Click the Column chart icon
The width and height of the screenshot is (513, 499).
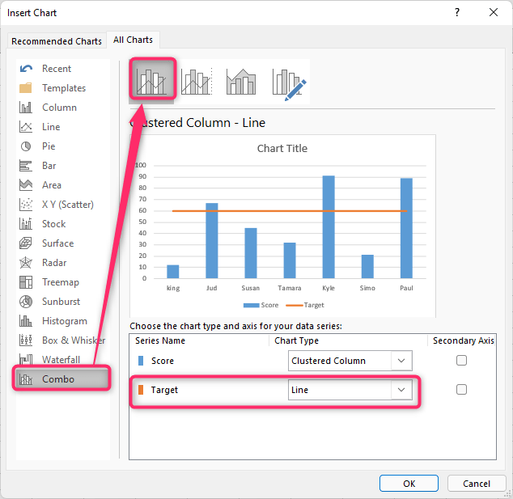[26, 108]
